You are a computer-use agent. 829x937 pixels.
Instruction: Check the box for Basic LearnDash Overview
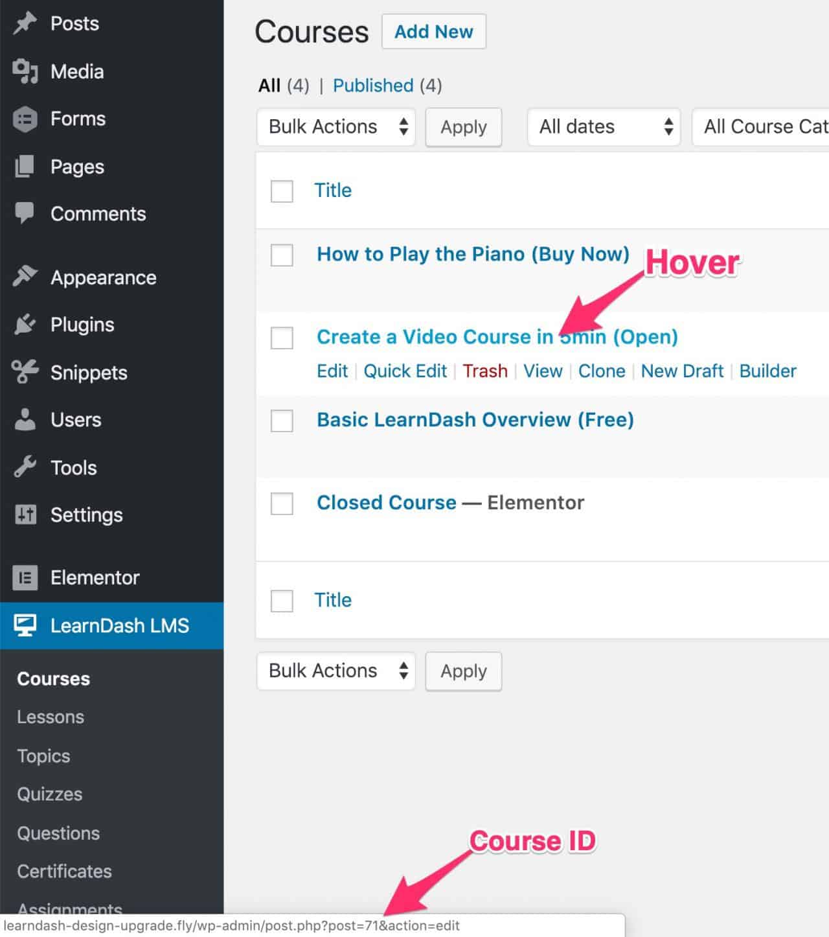282,421
